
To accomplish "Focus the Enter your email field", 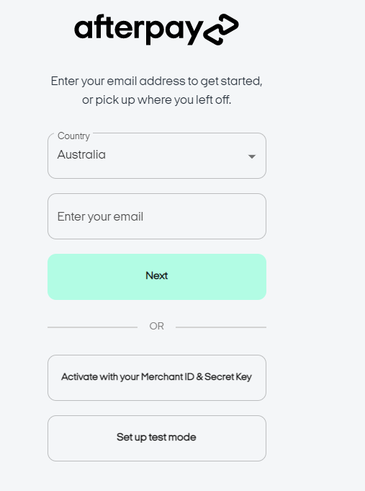I will [157, 216].
